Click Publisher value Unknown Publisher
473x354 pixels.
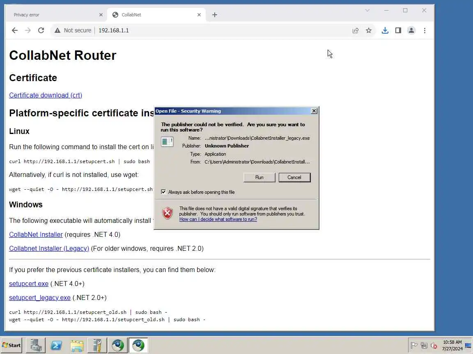(227, 146)
